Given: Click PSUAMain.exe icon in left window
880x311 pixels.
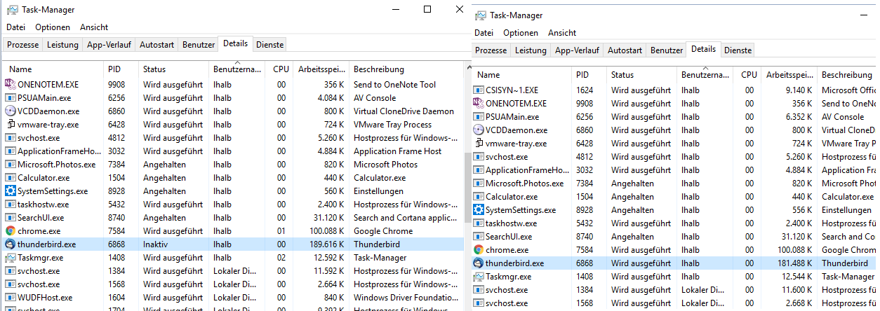Looking at the screenshot, I should point(10,97).
